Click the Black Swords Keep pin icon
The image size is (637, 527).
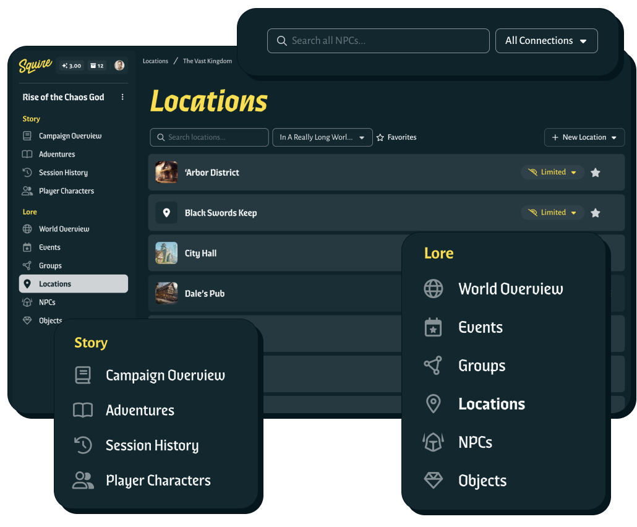[x=166, y=213]
